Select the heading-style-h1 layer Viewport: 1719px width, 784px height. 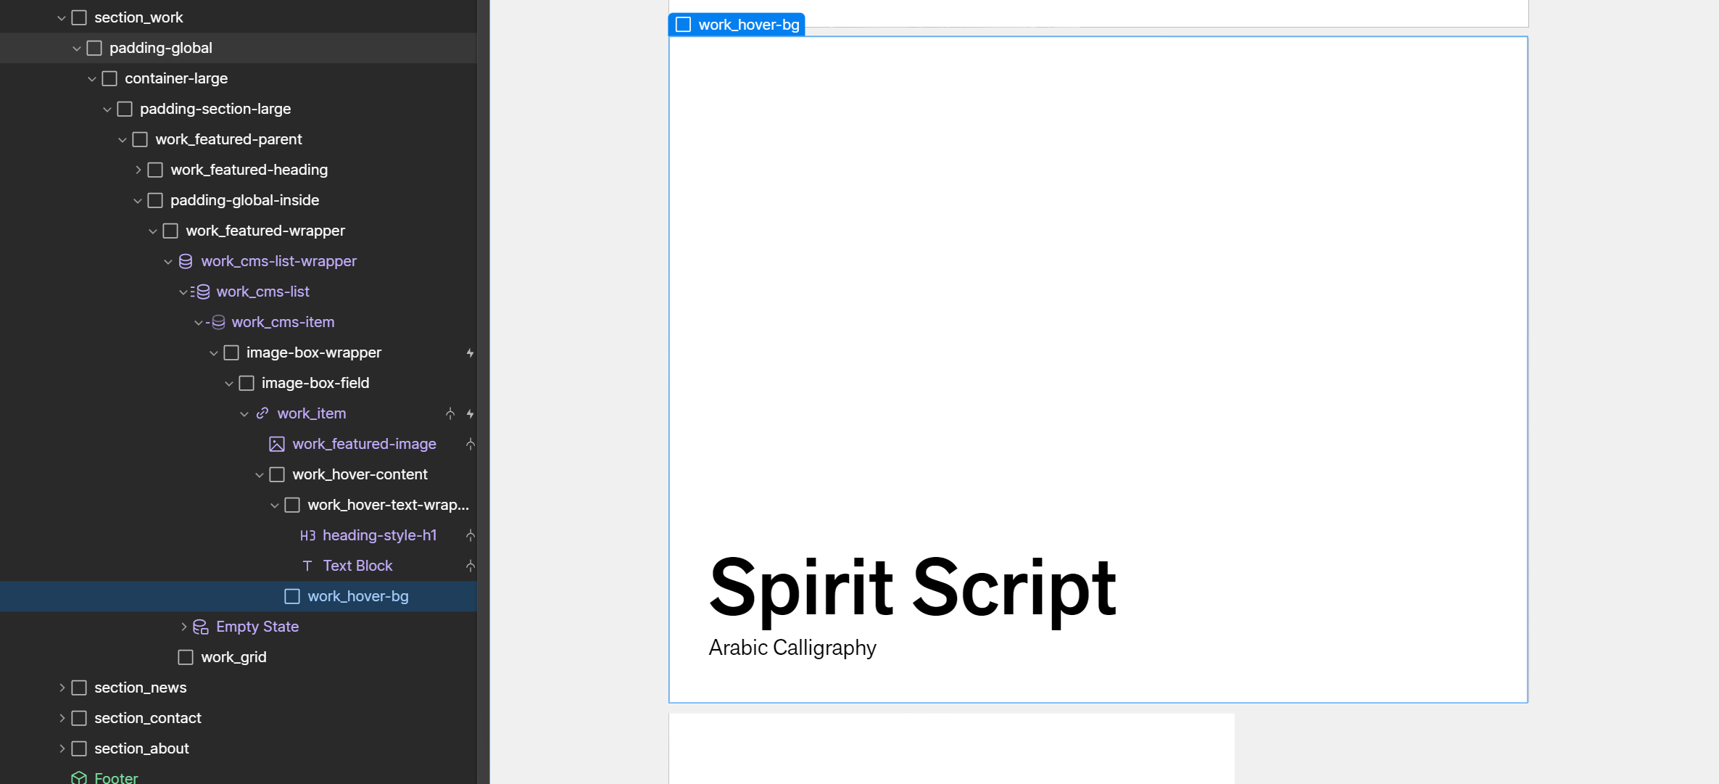[x=379, y=535]
